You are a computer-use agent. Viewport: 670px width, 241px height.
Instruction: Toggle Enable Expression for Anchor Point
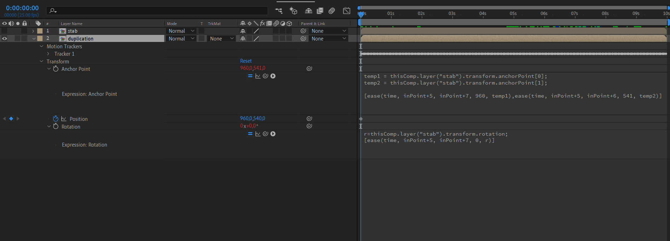(250, 76)
